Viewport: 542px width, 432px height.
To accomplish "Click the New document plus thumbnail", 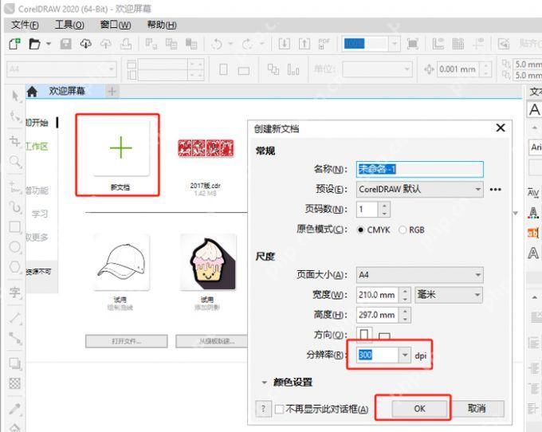I will 120,148.
